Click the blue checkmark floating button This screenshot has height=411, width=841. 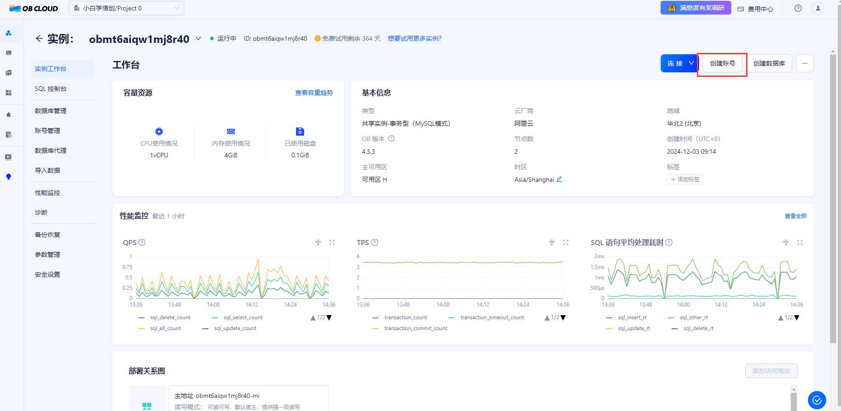817,400
